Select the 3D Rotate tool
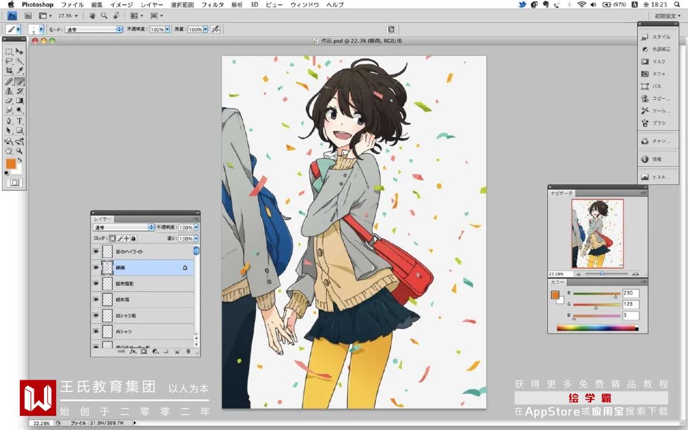The width and height of the screenshot is (688, 430). pyautogui.click(x=9, y=141)
